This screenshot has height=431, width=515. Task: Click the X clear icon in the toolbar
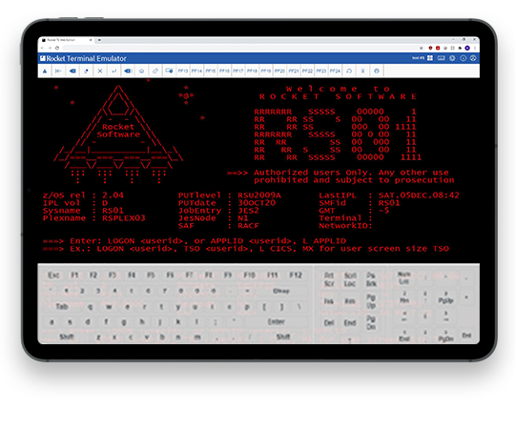(100, 71)
